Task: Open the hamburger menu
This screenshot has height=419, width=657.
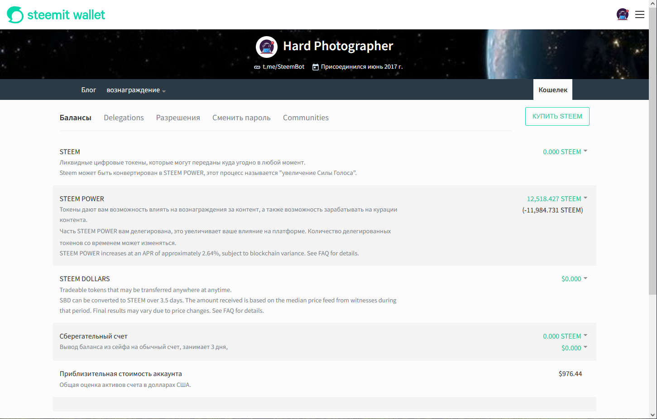Action: pyautogui.click(x=640, y=14)
